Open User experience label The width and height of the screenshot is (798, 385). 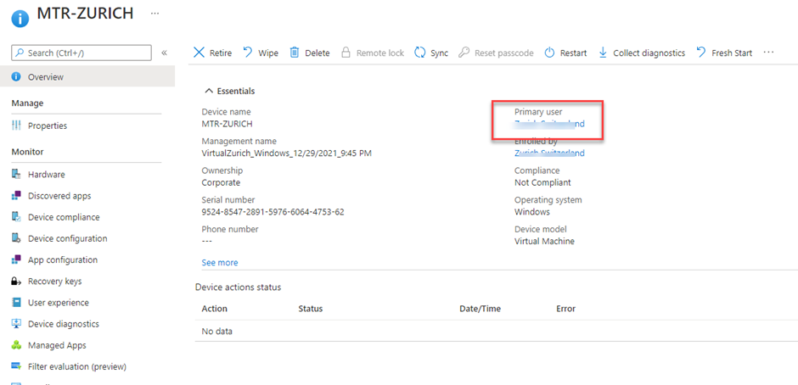(x=58, y=303)
